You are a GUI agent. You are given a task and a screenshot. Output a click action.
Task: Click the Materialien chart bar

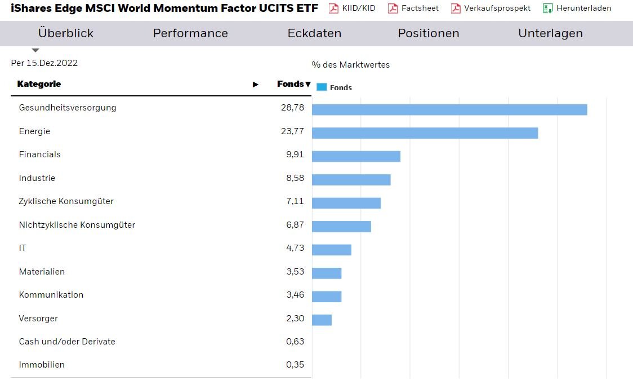tap(327, 273)
